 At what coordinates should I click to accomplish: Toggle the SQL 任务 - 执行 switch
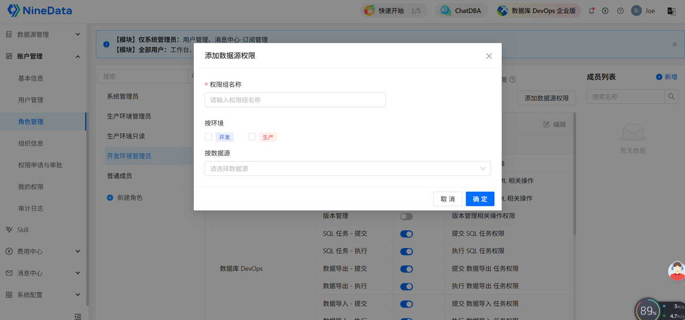407,251
